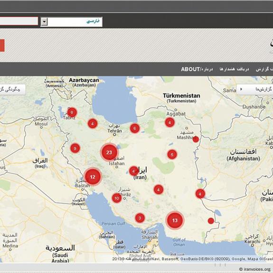Open the دریافت هشدارها menu item

(x=234, y=69)
